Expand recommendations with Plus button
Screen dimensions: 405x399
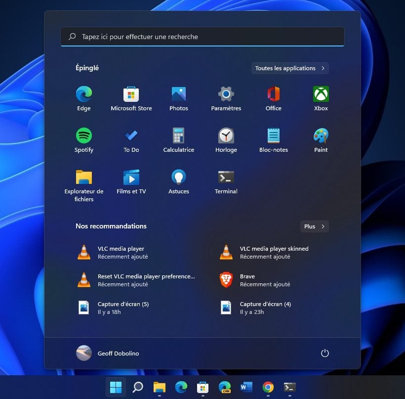pos(314,226)
